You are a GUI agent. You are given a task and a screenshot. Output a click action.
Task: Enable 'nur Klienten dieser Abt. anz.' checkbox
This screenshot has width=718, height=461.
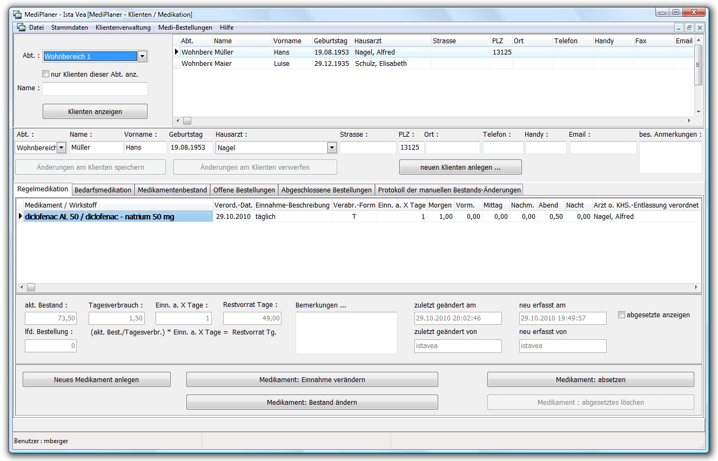46,74
